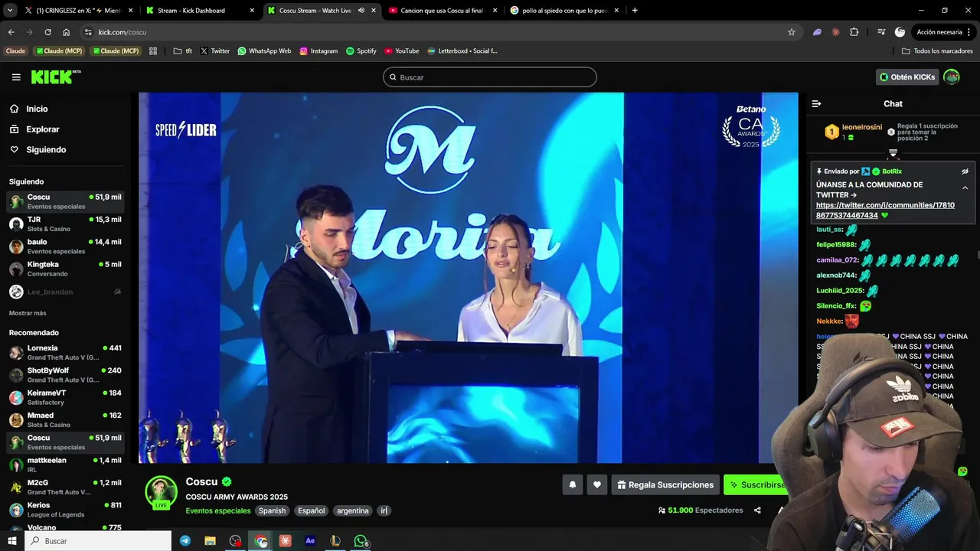
Task: Focus the Kick Buscar search field
Action: pyautogui.click(x=490, y=77)
